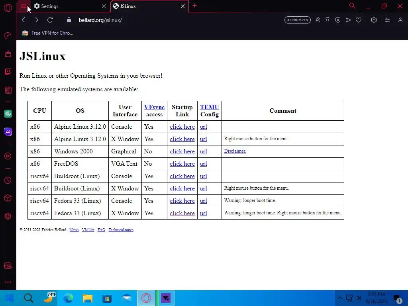
Task: Open the Technical notes footer link
Action: pos(121,230)
